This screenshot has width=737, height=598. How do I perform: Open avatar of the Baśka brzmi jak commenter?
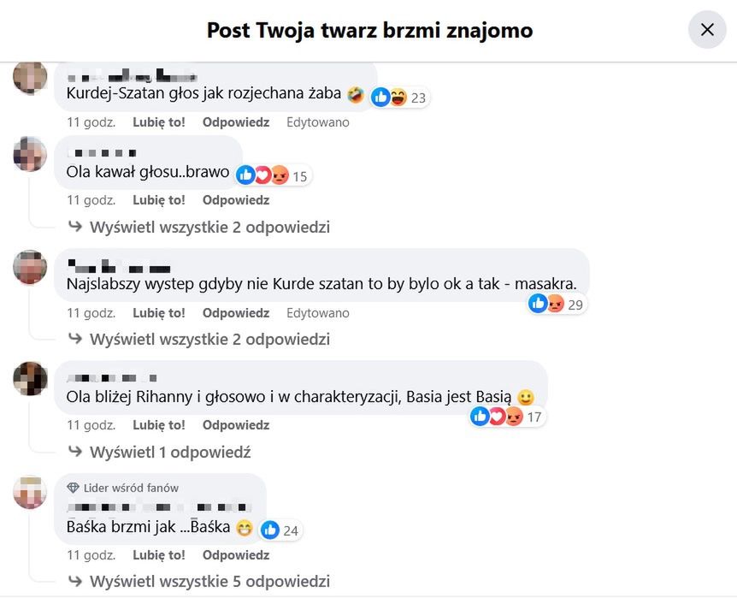(30, 492)
